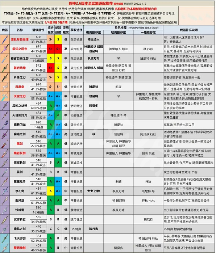The width and height of the screenshot is (216, 253).
Task: Click 蒙德锻造 in the 铁蜂刺 row
Action: (x=76, y=210)
